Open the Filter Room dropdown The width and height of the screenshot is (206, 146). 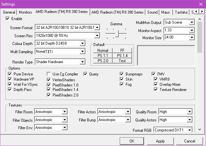pos(65,112)
